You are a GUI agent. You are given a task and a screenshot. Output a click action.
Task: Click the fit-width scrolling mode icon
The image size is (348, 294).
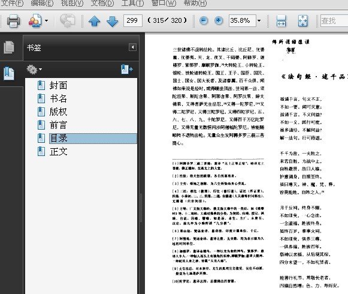pos(281,21)
